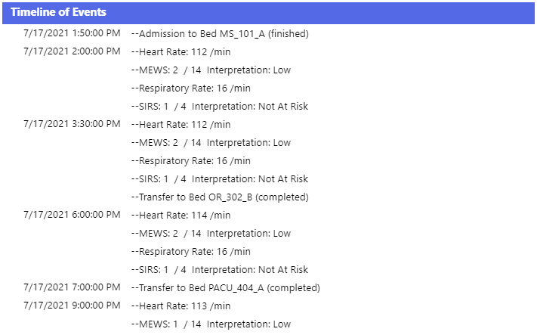Select the 3:30 PM Heart Rate 112 entry
This screenshot has width=537, height=335.
pos(181,125)
